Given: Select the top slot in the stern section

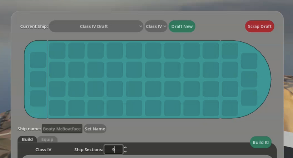Looking at the screenshot, I should pyautogui.click(x=38, y=60).
